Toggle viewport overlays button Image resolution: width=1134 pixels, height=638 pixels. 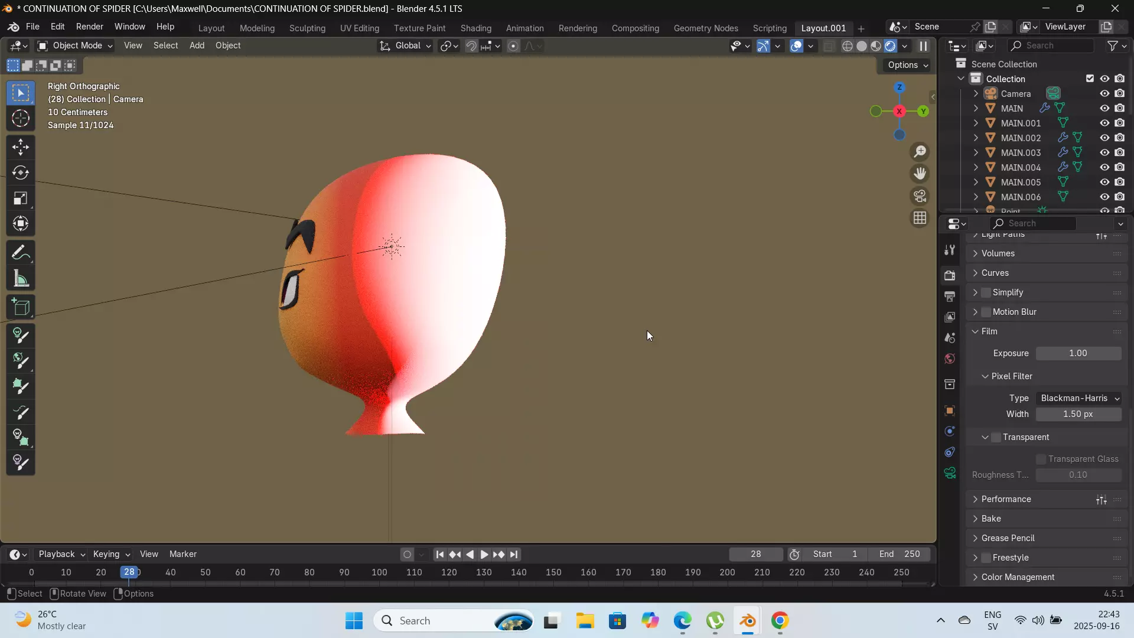click(796, 46)
